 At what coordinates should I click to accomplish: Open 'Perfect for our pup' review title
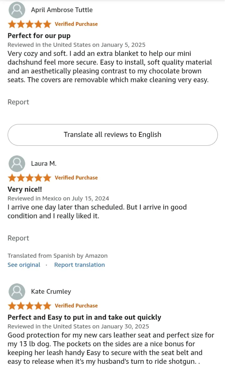(39, 36)
